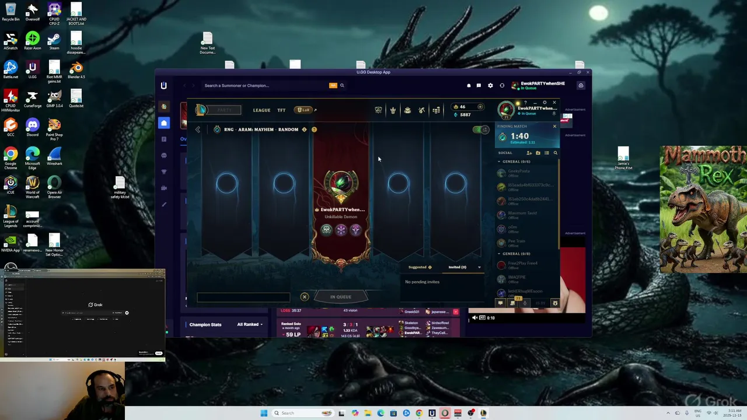Open Wireshark desktop shortcut

tap(54, 156)
